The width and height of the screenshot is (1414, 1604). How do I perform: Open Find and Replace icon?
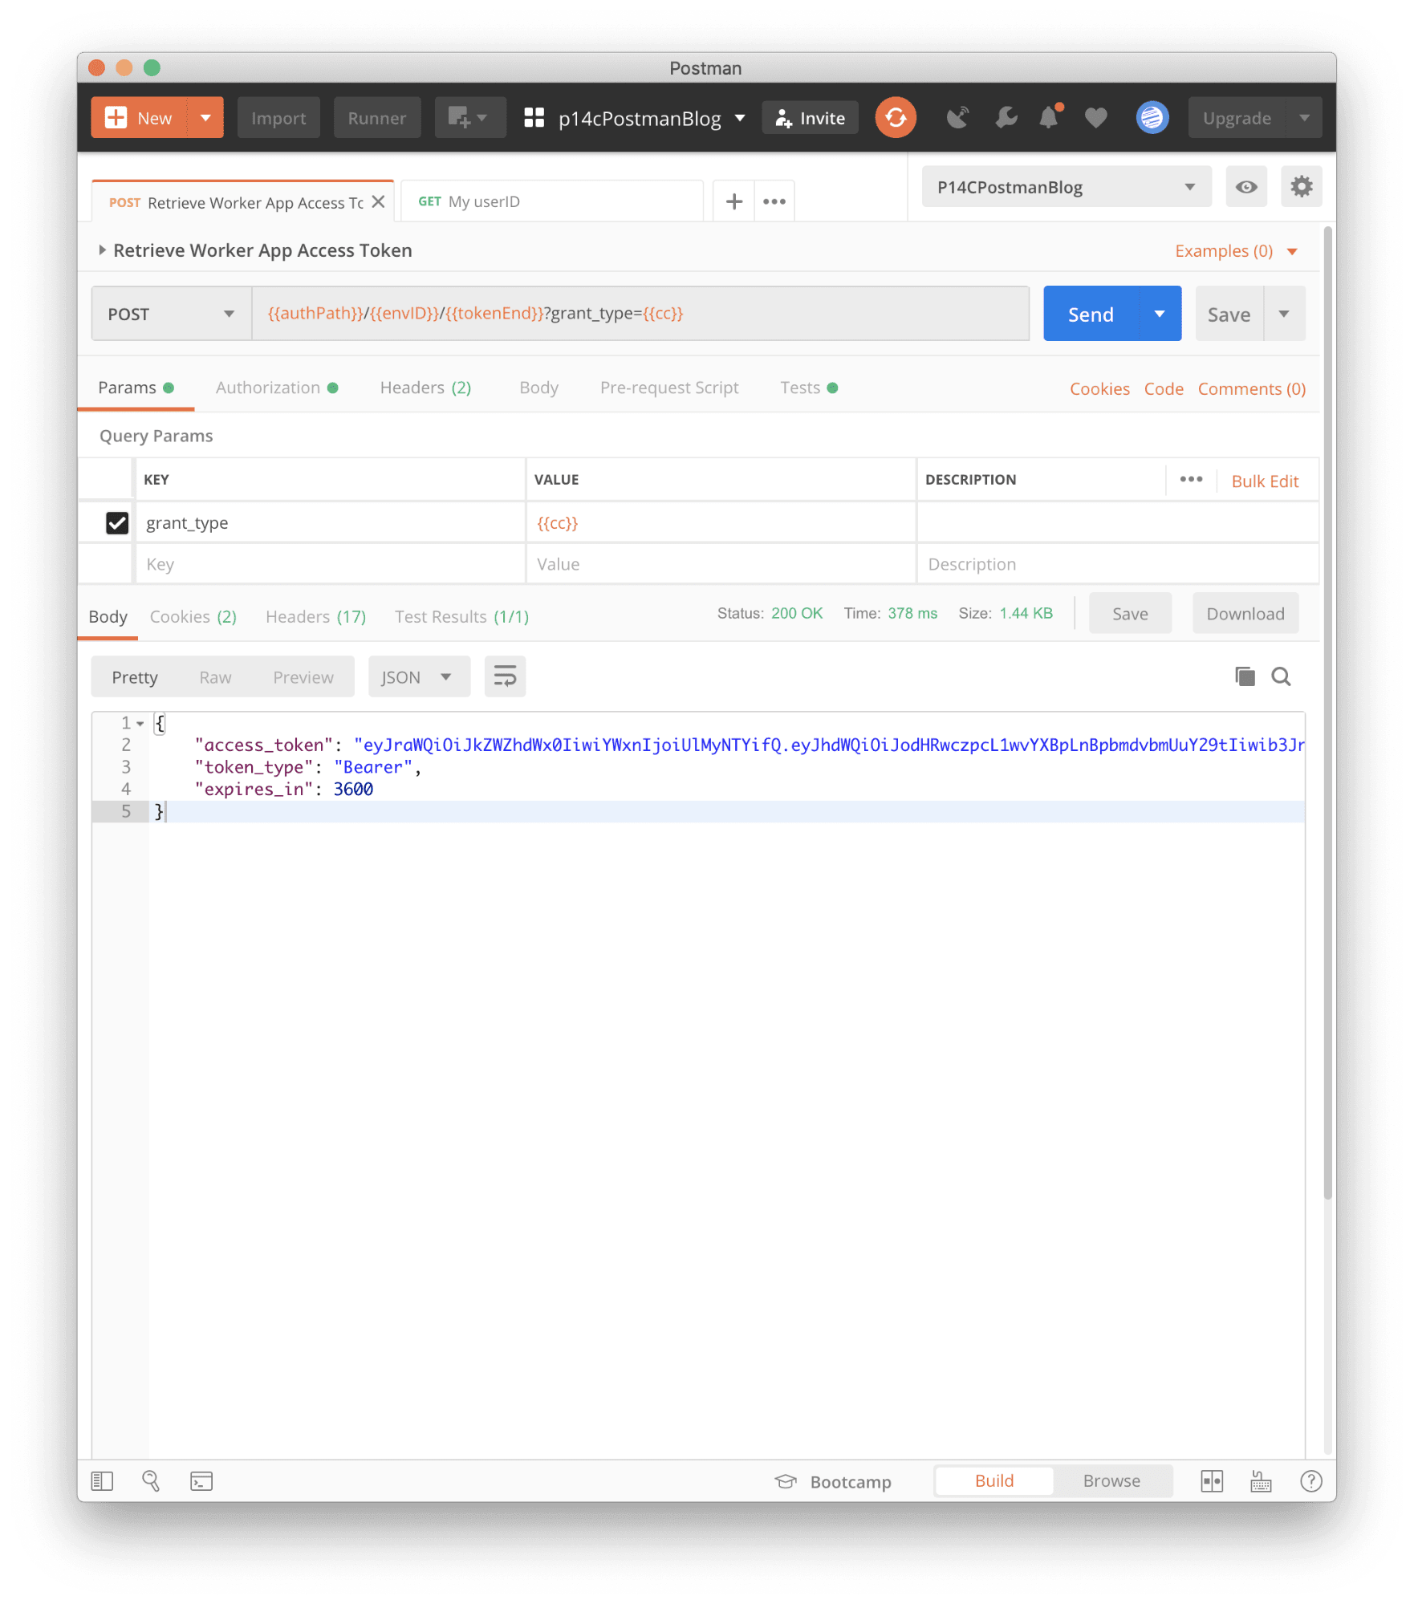(x=151, y=1481)
